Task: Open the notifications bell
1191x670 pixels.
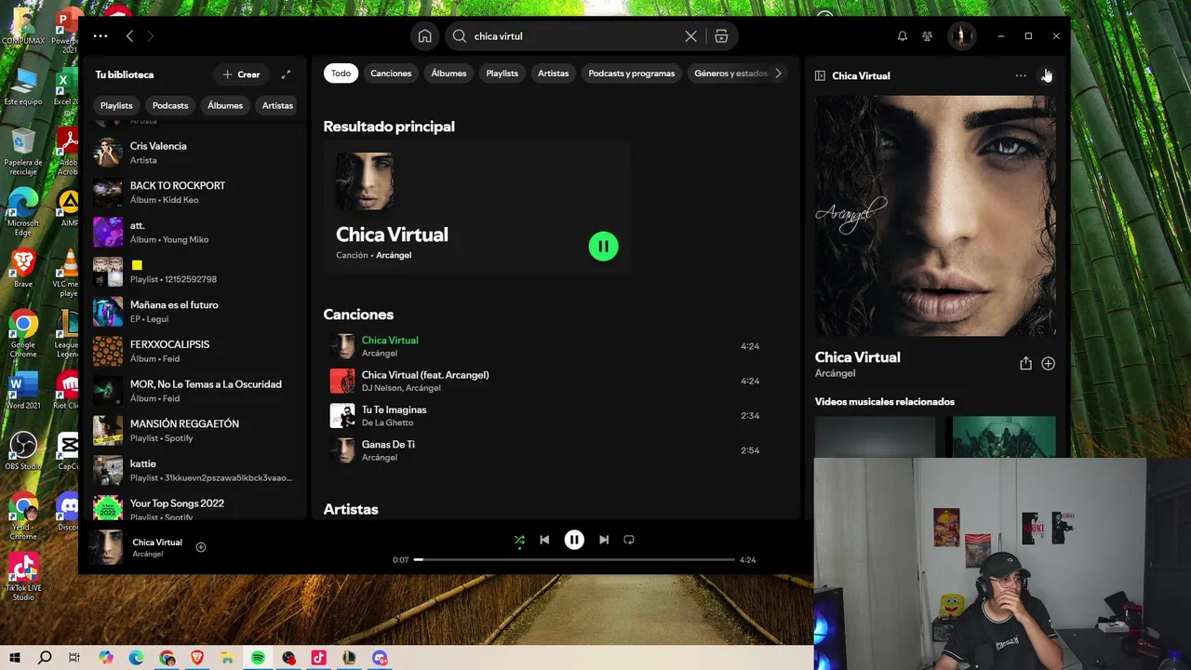Action: click(902, 36)
